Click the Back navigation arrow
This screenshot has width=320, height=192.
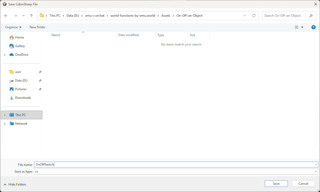click(x=6, y=16)
